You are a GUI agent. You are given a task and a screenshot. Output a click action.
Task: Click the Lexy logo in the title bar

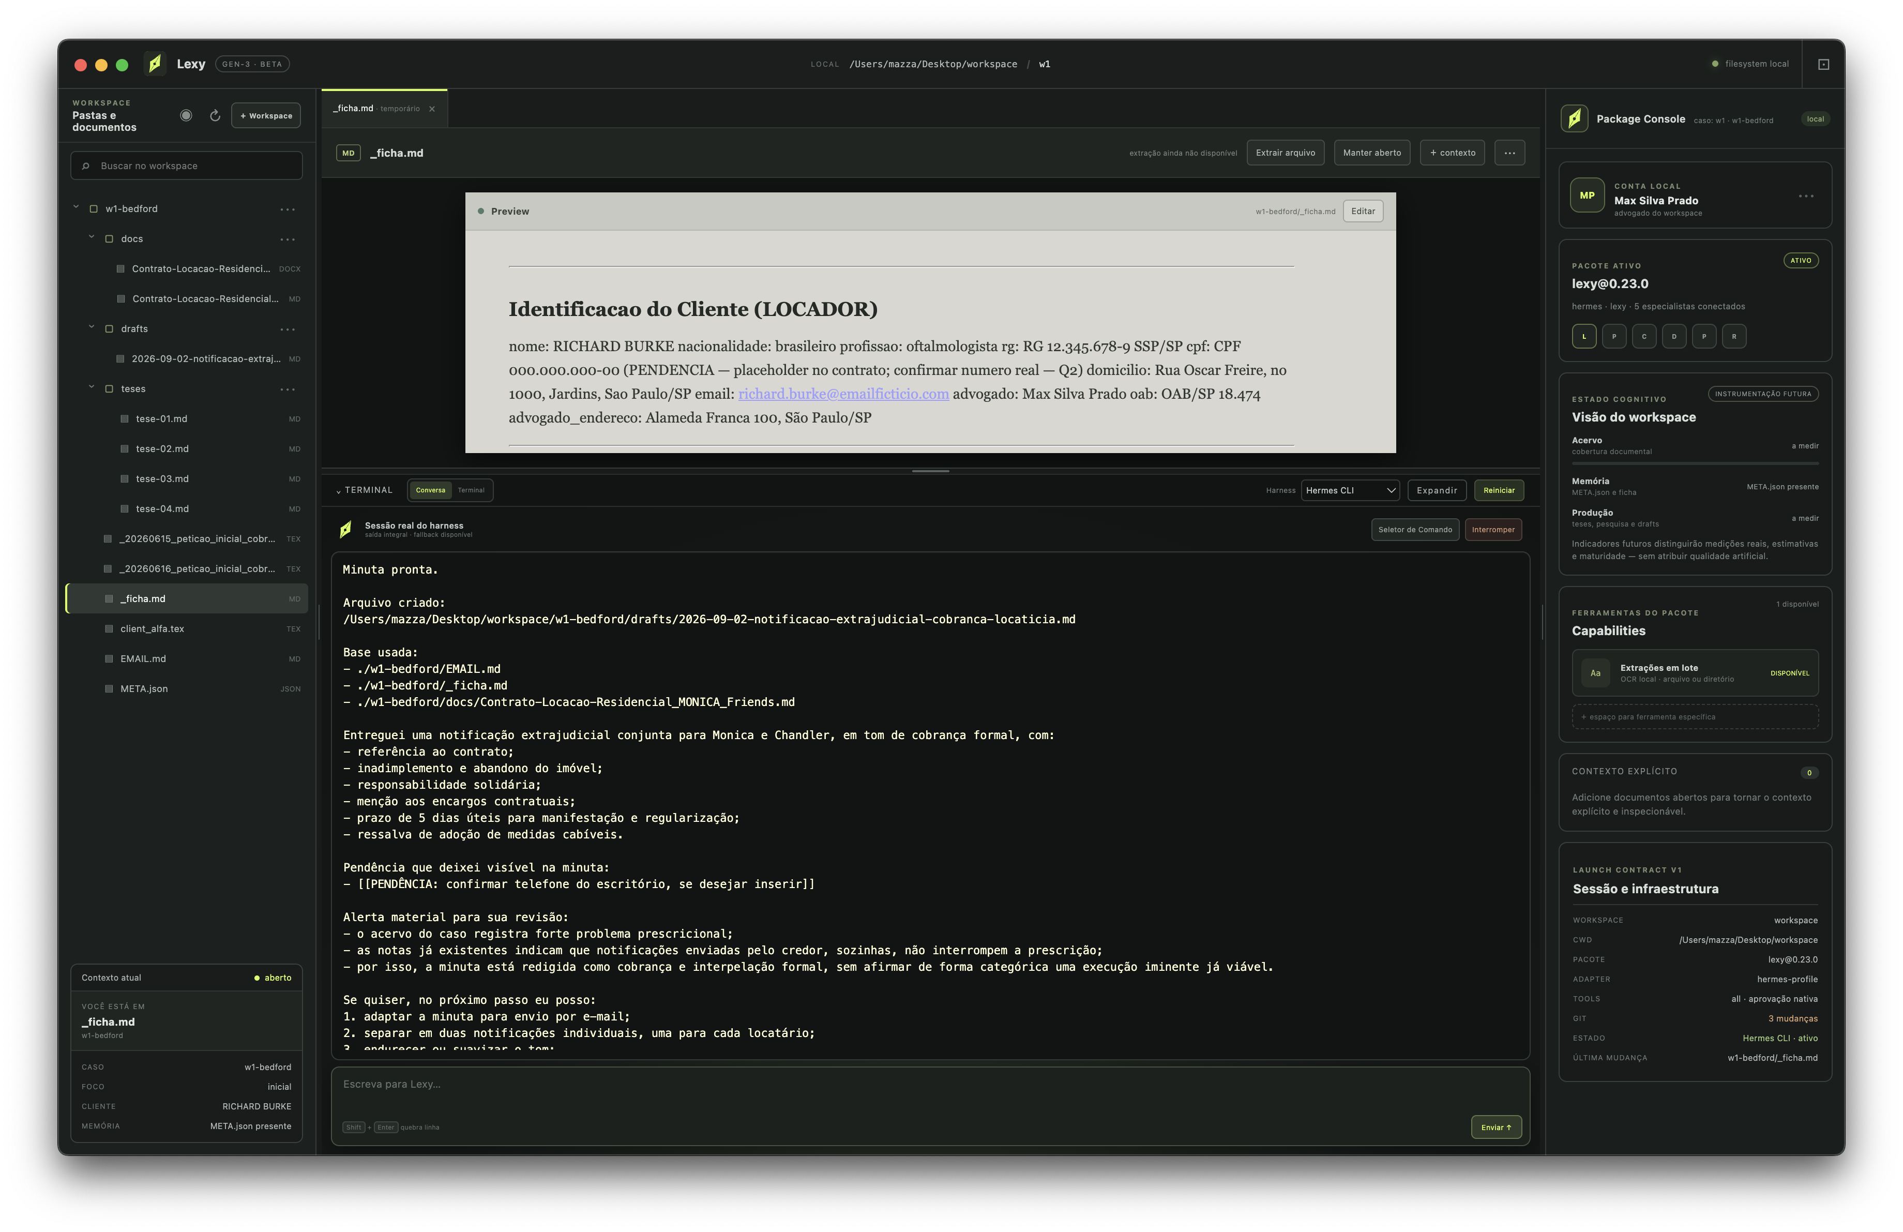point(155,64)
